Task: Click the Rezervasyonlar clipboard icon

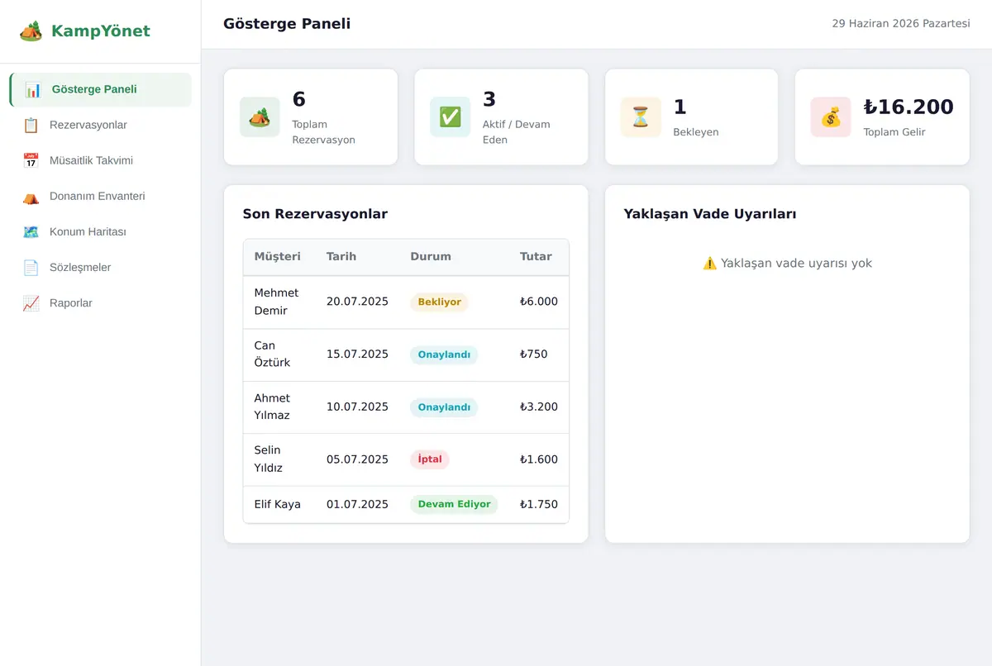Action: [31, 126]
